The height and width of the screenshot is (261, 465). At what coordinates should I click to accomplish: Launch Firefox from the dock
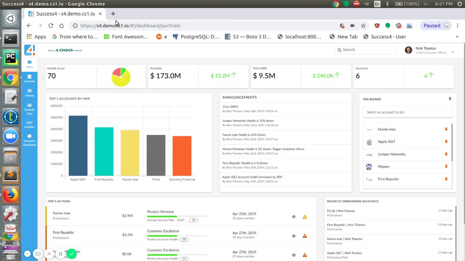[x=11, y=195]
